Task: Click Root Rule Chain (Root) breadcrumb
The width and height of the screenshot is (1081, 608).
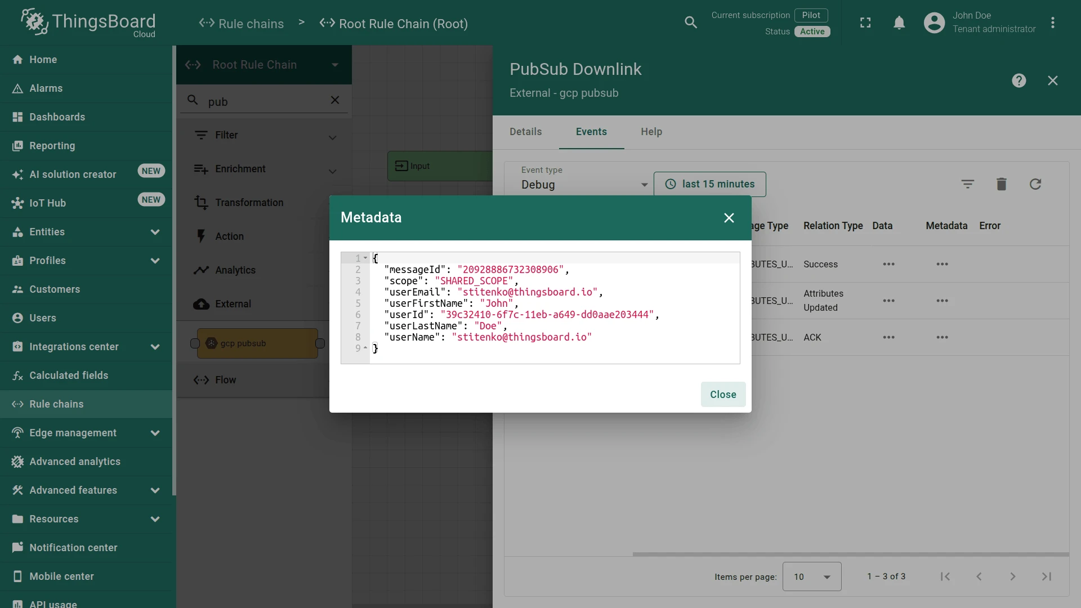Action: [394, 24]
